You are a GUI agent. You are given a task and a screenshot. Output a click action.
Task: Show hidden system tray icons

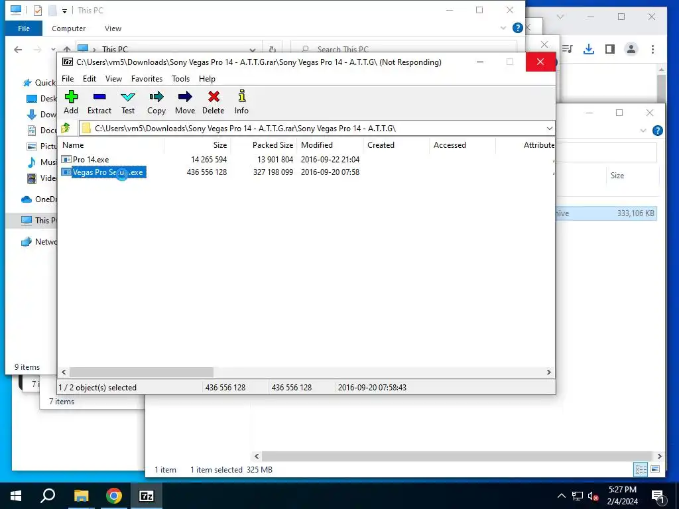click(x=561, y=496)
